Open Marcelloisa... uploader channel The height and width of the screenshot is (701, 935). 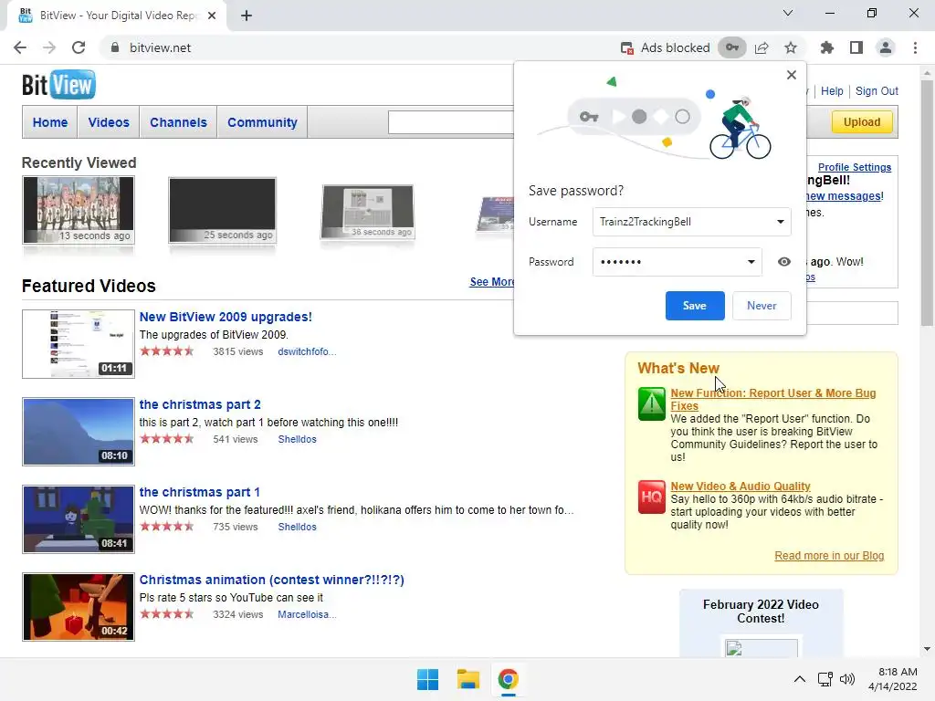coord(307,614)
